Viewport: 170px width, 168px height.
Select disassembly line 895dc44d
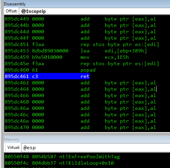pyautogui.click(x=80, y=32)
